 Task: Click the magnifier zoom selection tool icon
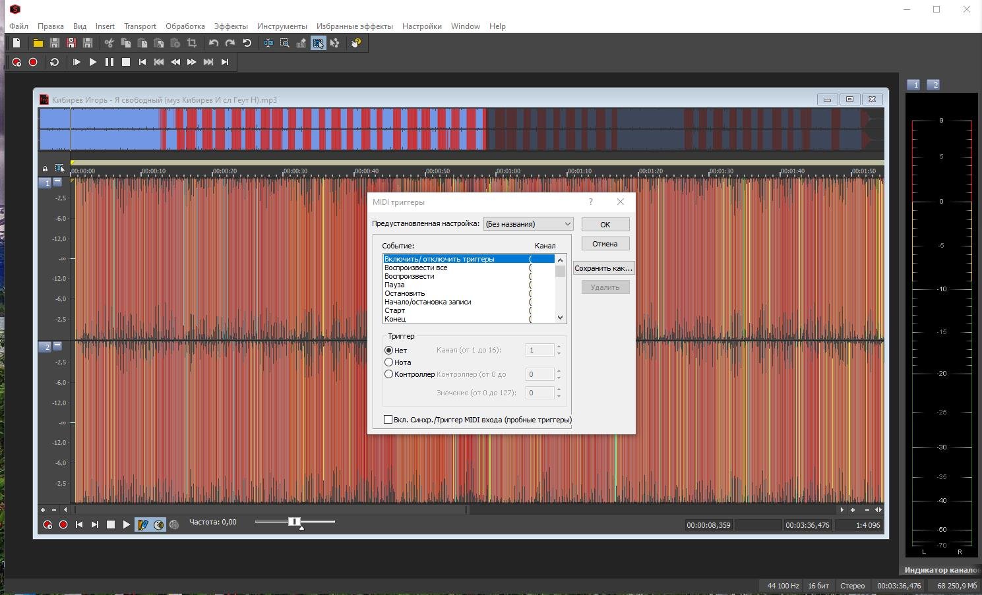(285, 43)
